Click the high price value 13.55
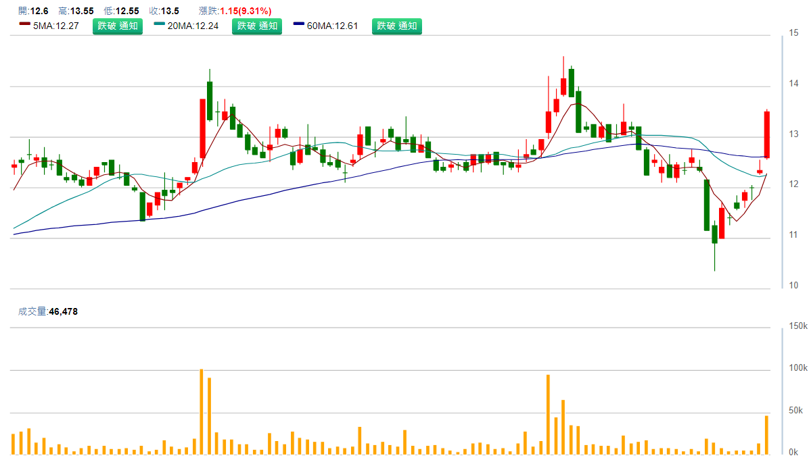Viewport: 811px width, 462px height. click(83, 11)
